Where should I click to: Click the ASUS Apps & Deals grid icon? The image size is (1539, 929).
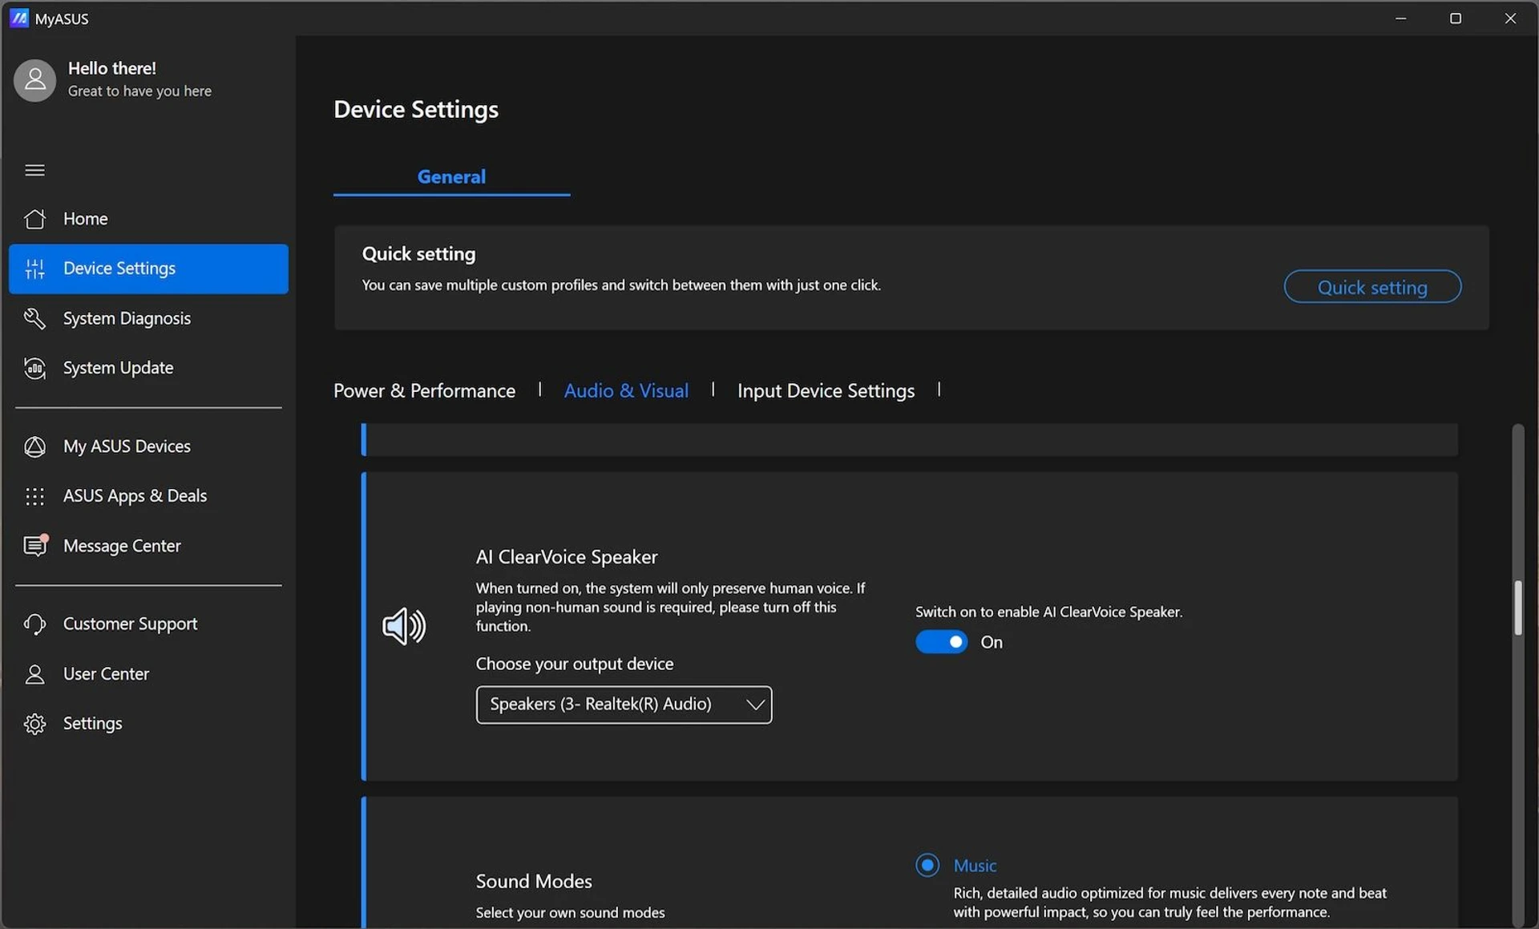tap(34, 496)
